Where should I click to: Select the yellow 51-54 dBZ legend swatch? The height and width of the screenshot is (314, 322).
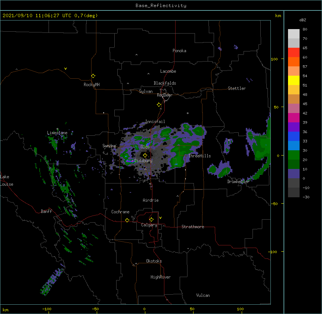point(294,80)
